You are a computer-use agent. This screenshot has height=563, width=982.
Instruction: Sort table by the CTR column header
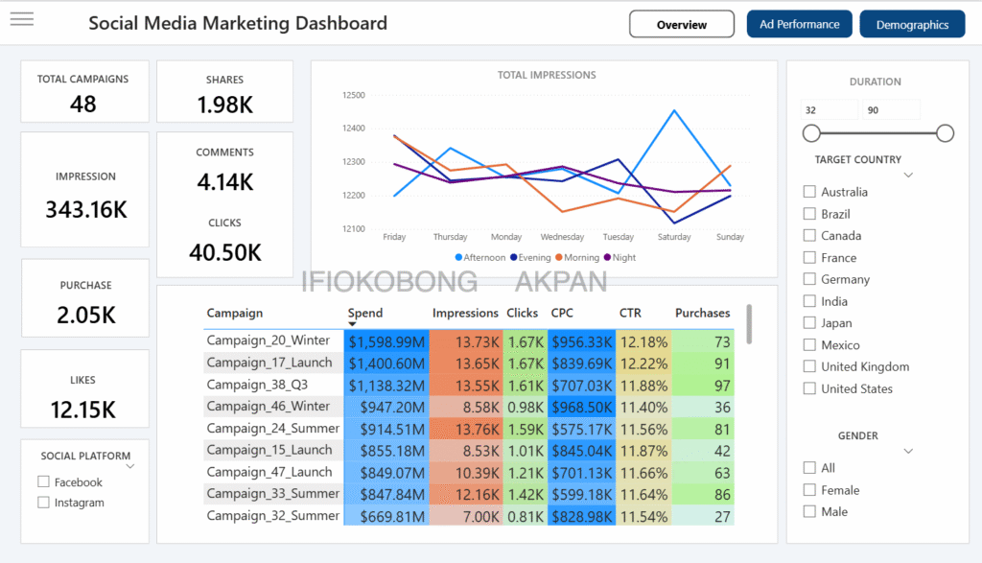pyautogui.click(x=630, y=313)
